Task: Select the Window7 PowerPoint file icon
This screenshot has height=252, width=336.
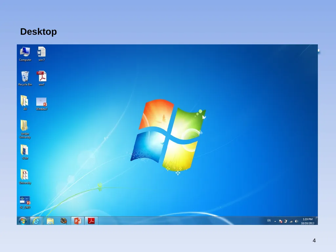Action: 42,104
